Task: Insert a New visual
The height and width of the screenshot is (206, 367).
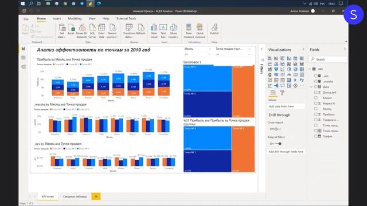Action: 154,31
